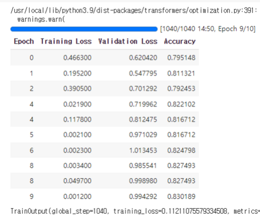Select the Validation Loss column header

coord(128,41)
